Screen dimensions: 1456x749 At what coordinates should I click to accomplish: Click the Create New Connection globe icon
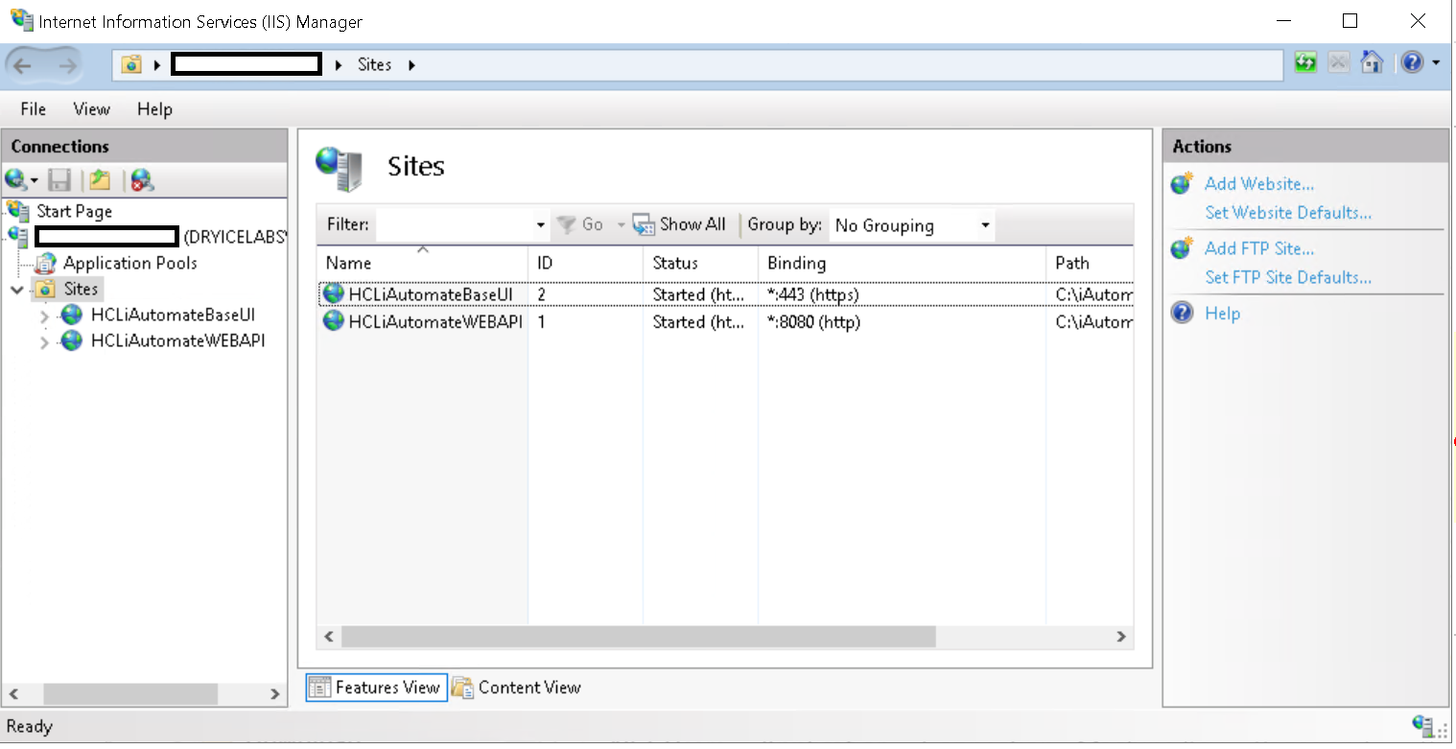pos(16,179)
